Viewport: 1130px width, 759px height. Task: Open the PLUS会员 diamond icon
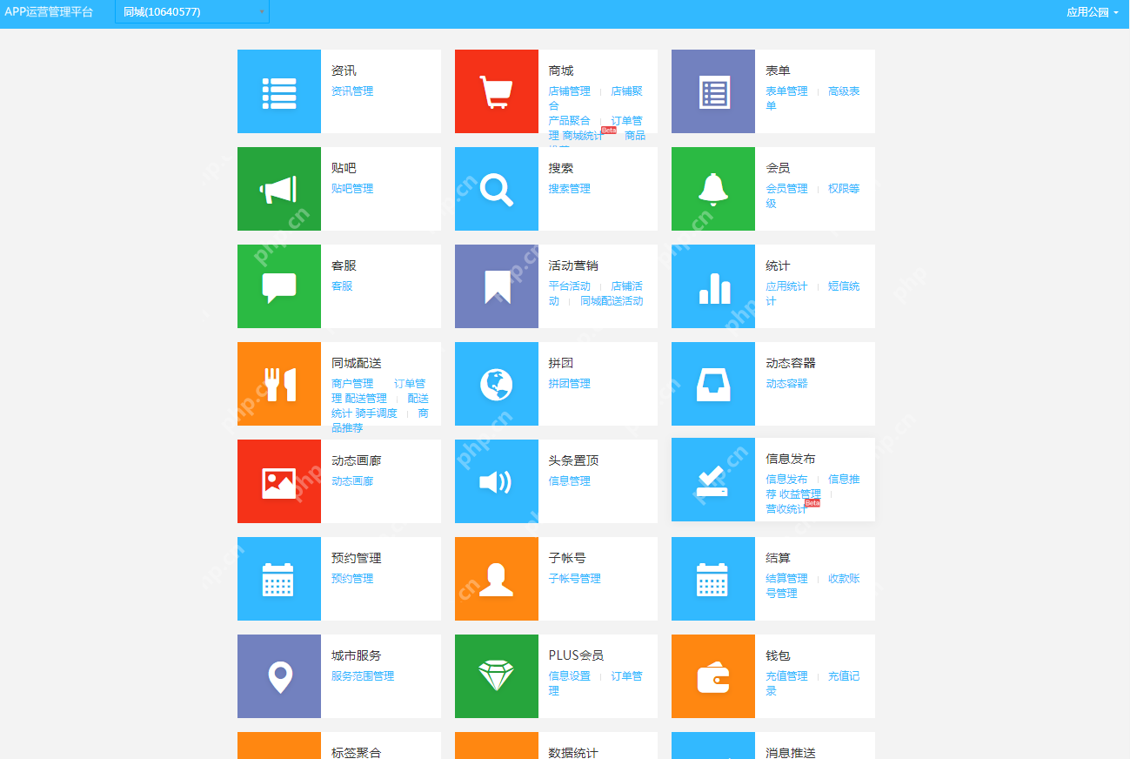[496, 676]
